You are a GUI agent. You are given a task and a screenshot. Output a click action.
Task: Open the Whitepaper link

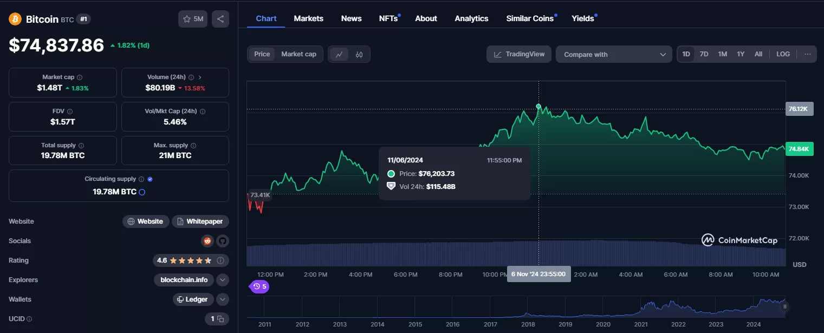click(x=200, y=221)
